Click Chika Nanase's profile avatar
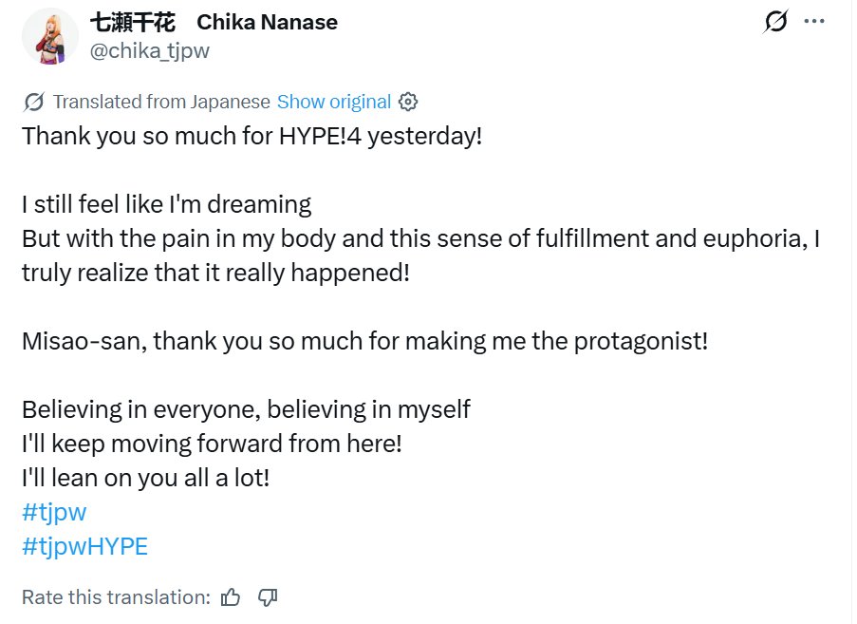 coord(49,37)
